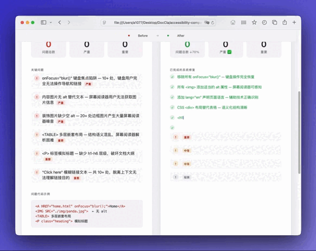Click the check icon beside 添加 lang="en" fix
The image size is (316, 251).
pyautogui.click(x=172, y=97)
